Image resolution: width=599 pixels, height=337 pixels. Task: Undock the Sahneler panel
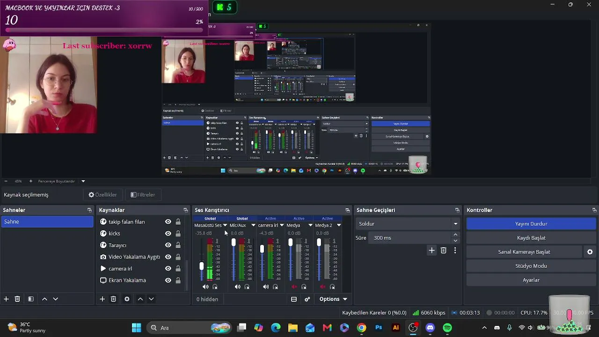tap(89, 210)
